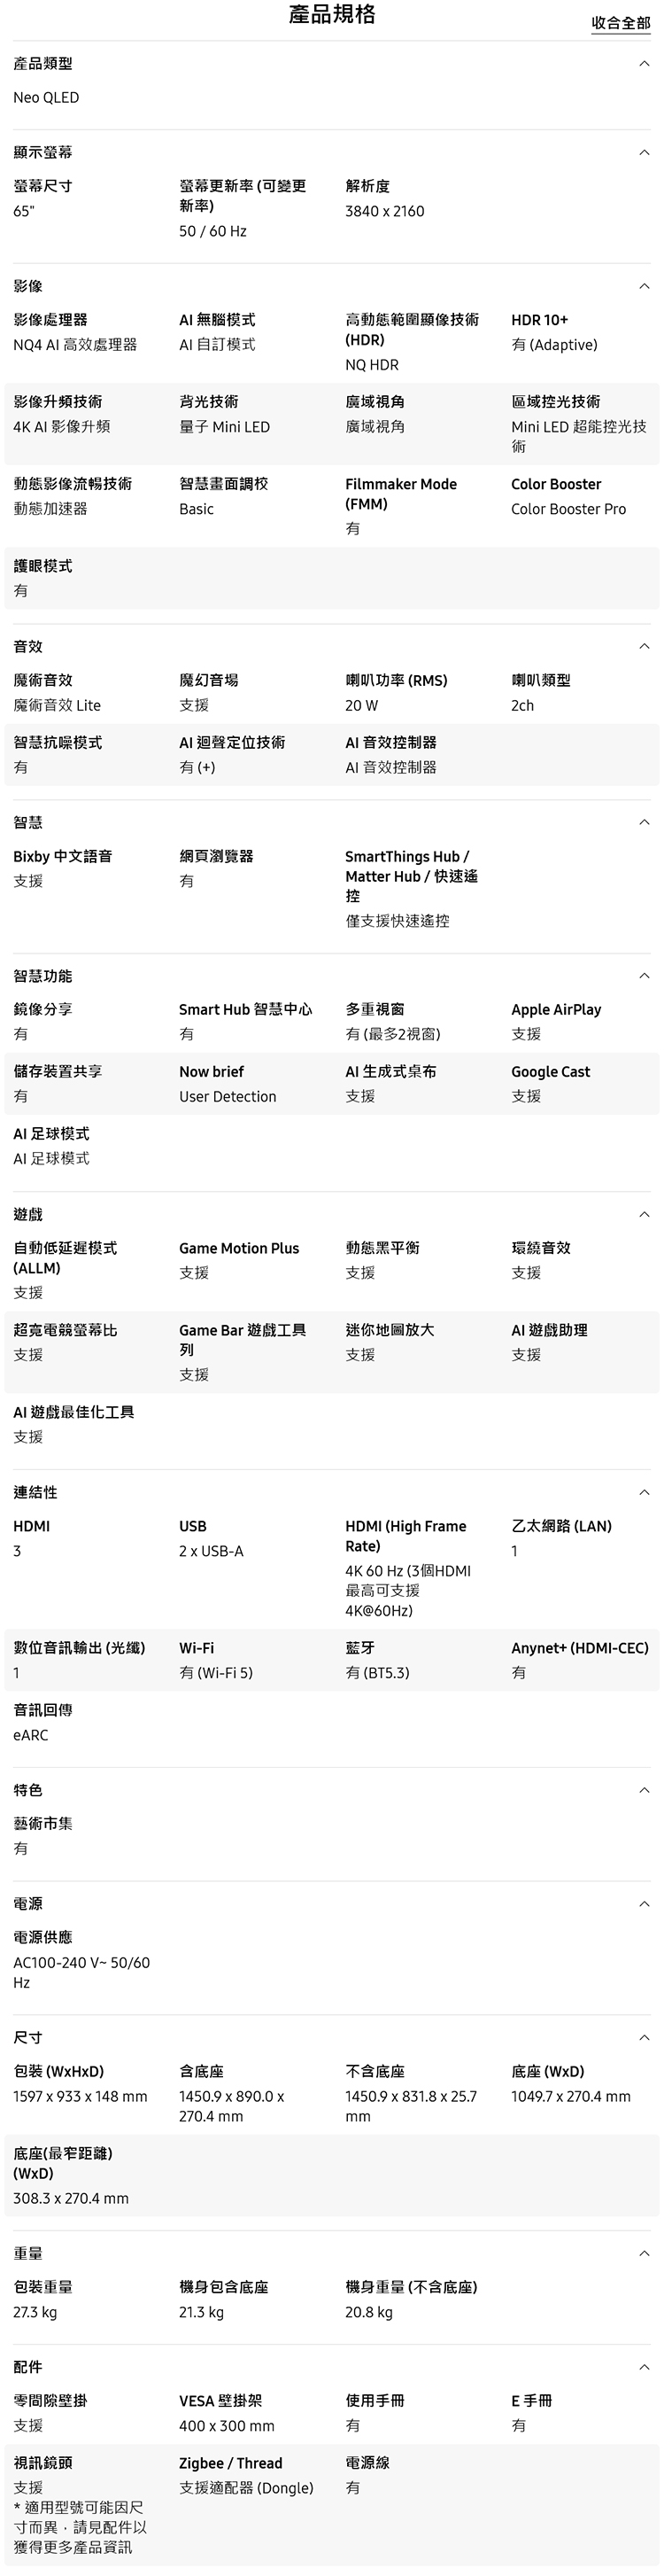Collapse the 配件 section chevron
The image size is (664, 2576).
(x=643, y=2368)
